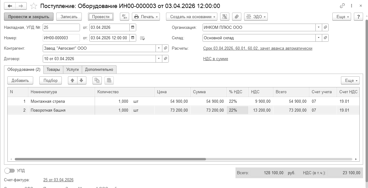
Task: Toggle the УПД switch
Action: (10, 171)
